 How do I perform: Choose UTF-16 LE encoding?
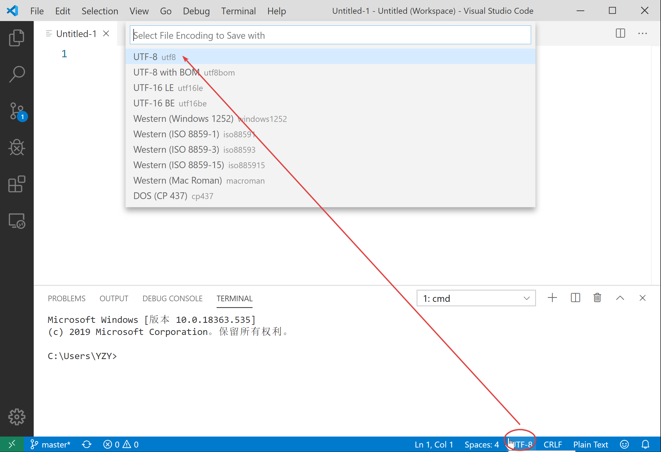pos(330,88)
